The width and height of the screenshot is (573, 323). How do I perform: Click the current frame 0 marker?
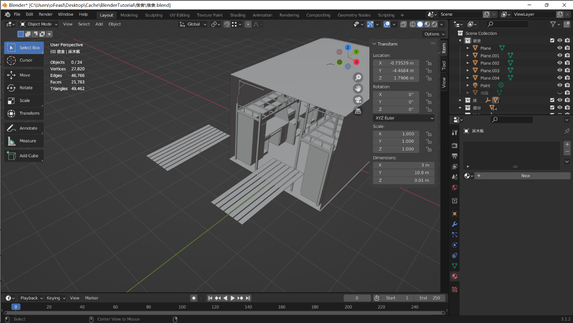pyautogui.click(x=16, y=307)
